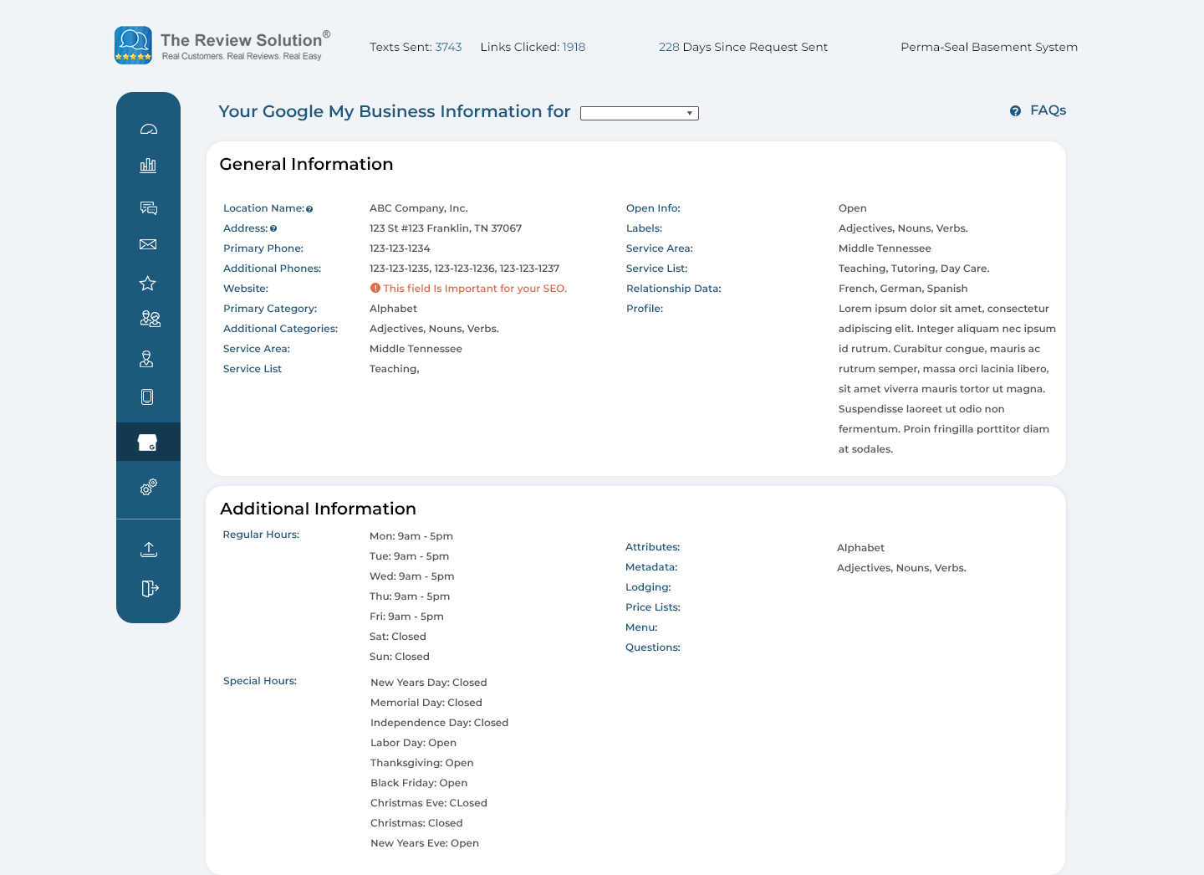The width and height of the screenshot is (1204, 875).
Task: Click 'Mon: 9am - 5pm' hours row
Action: tap(411, 536)
